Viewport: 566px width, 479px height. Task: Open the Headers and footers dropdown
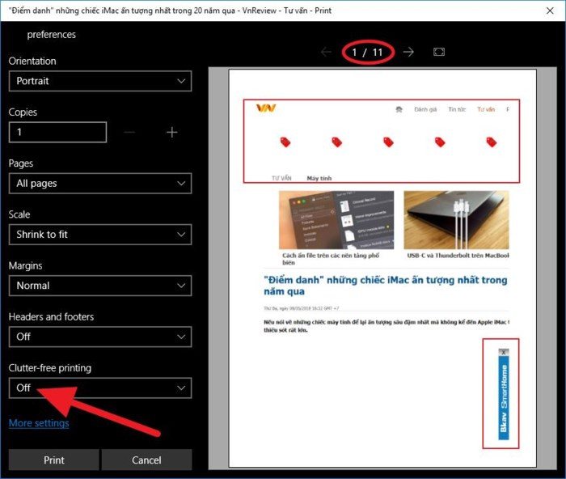[x=99, y=337]
